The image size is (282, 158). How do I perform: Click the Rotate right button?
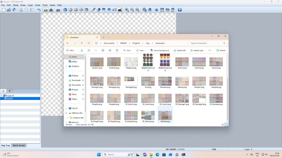(197, 50)
